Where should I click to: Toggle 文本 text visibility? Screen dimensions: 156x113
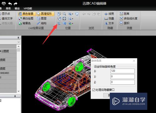click(109, 23)
